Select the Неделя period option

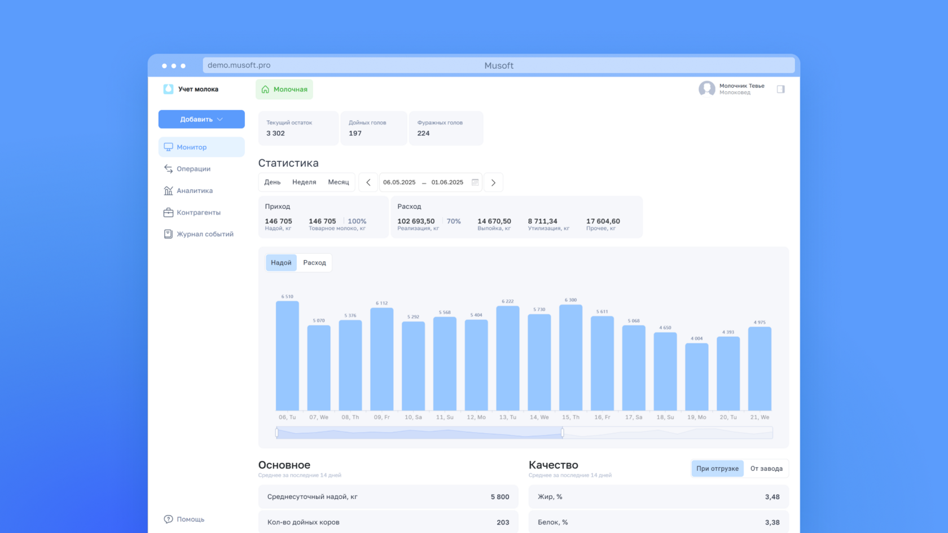pos(304,182)
